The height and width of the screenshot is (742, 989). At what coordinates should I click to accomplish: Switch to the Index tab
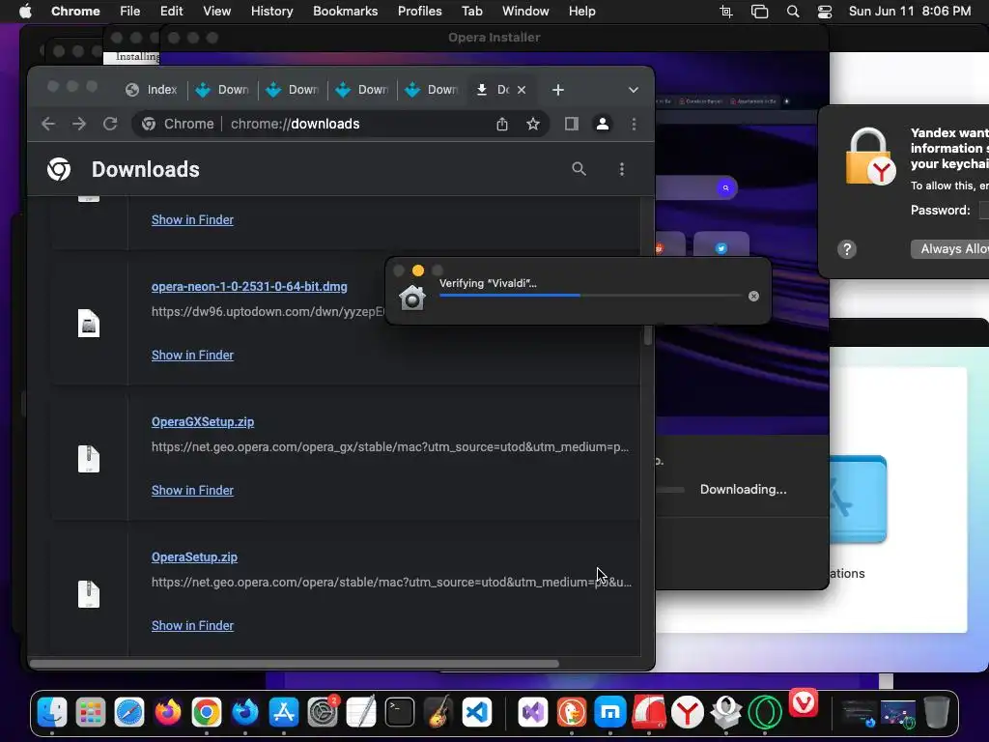[152, 90]
